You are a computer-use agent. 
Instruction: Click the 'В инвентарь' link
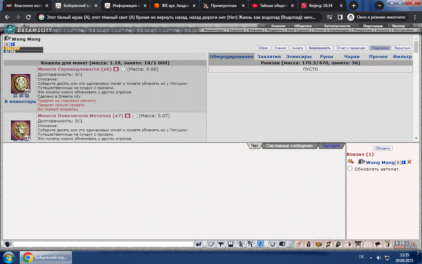tap(20, 102)
